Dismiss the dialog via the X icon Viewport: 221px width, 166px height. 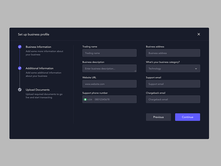point(199,34)
